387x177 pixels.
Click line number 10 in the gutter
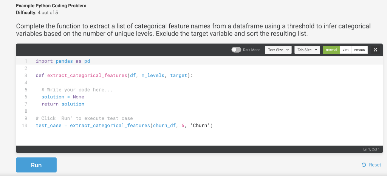pyautogui.click(x=25, y=126)
